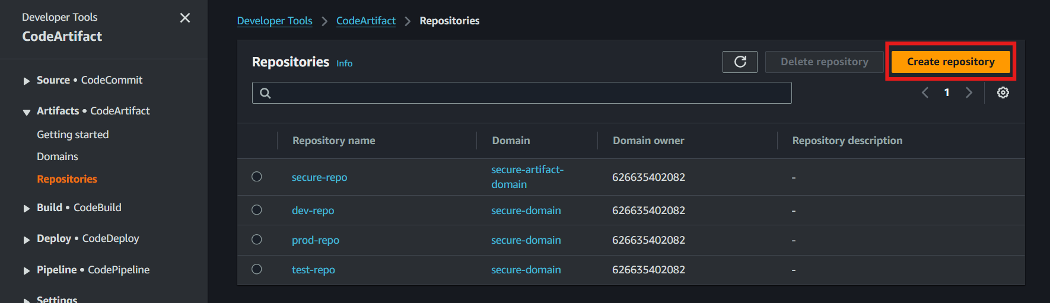Open the secure-artifact-domain link
The height and width of the screenshot is (303, 1050).
(x=527, y=177)
